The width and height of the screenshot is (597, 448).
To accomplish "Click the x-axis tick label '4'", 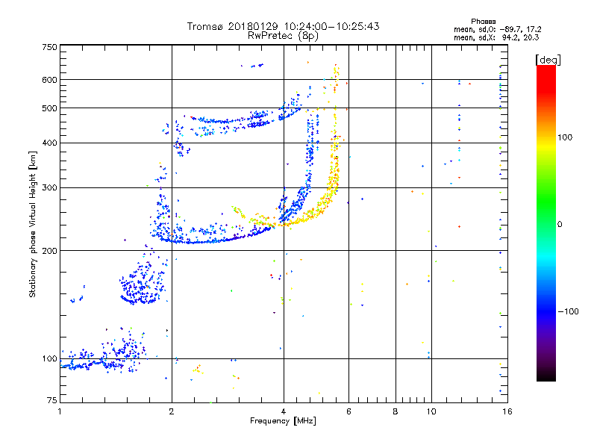I will [284, 411].
